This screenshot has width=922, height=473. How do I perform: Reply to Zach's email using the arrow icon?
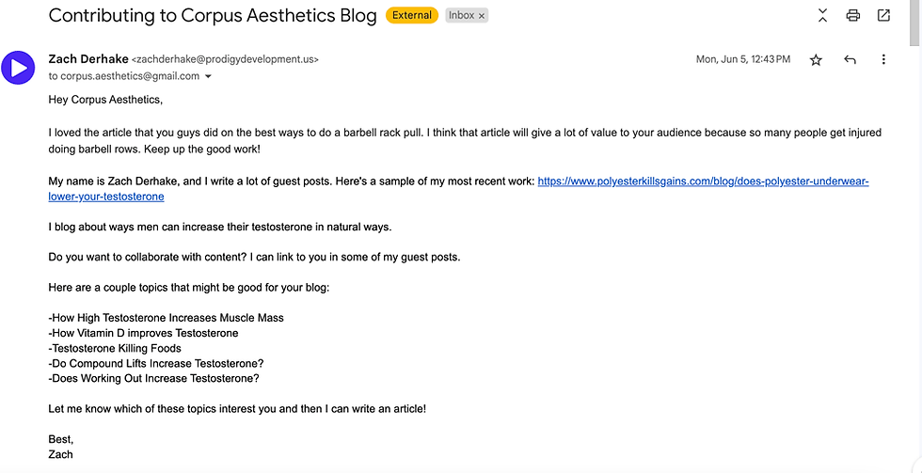850,60
